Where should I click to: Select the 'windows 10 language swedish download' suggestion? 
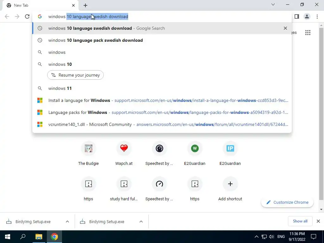pyautogui.click(x=162, y=28)
